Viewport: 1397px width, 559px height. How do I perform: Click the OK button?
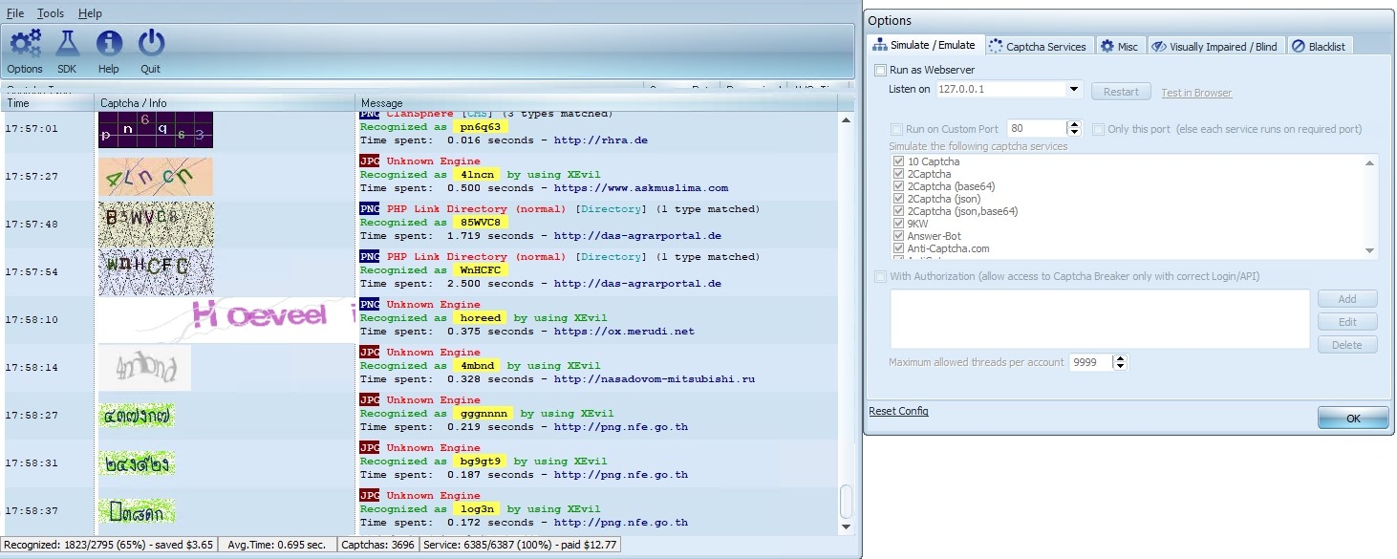[1352, 419]
